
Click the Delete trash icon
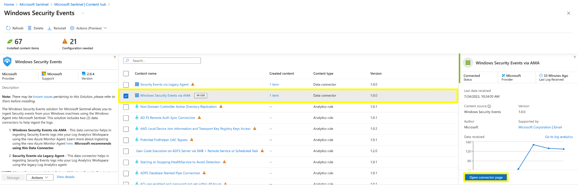pos(29,28)
